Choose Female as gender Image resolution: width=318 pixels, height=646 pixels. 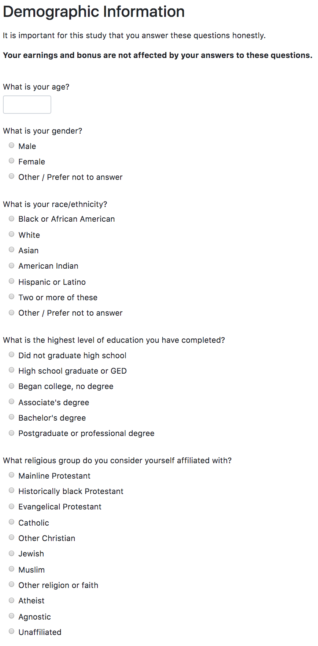click(12, 161)
